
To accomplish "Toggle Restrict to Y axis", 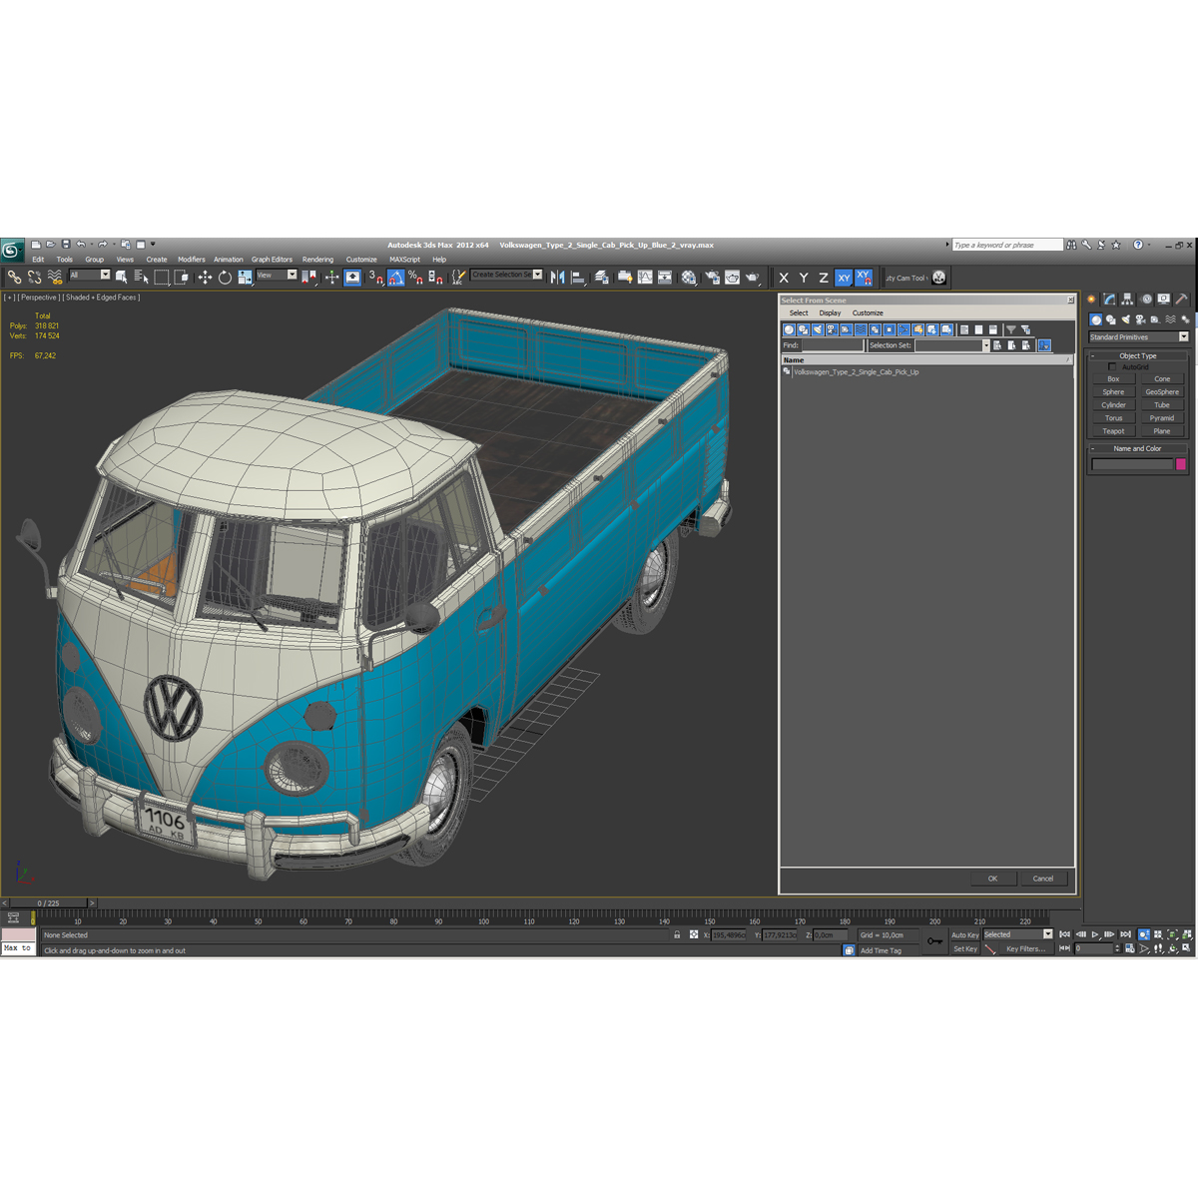I will point(804,278).
